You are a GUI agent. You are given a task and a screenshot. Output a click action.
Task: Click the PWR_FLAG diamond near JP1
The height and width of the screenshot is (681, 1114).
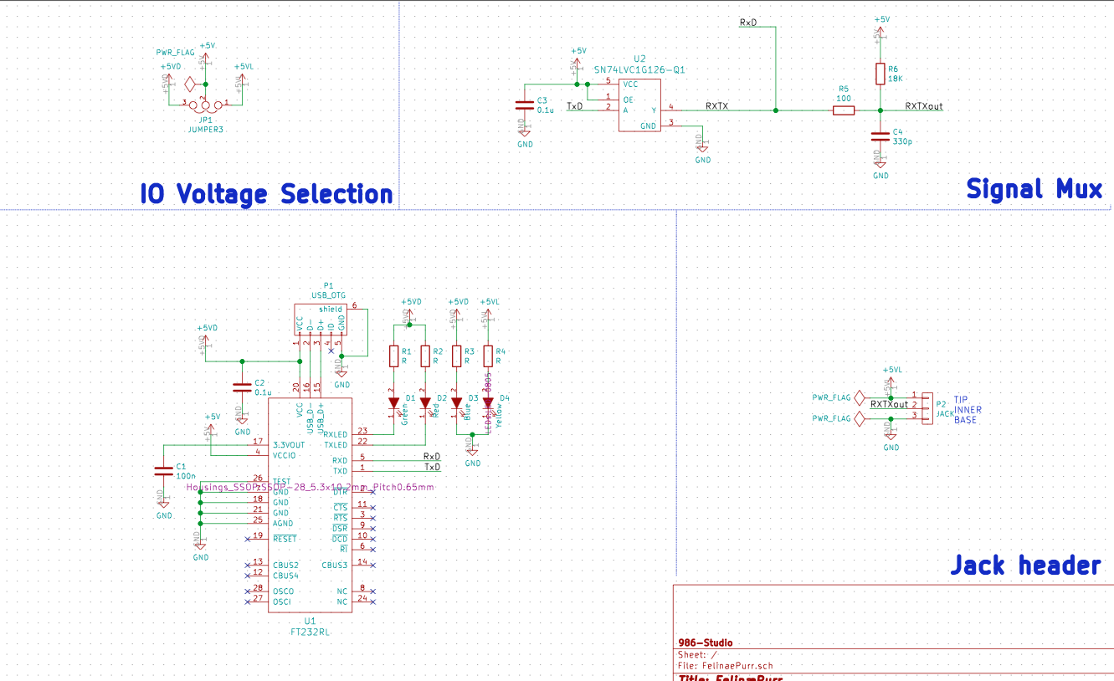tap(191, 84)
